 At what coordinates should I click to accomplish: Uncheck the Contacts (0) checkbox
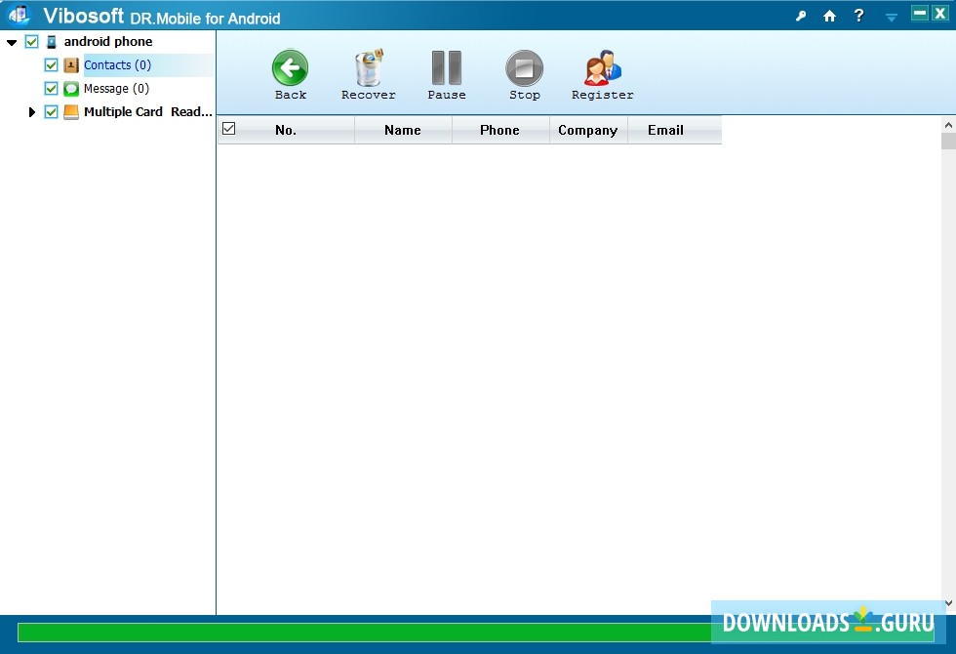(50, 64)
